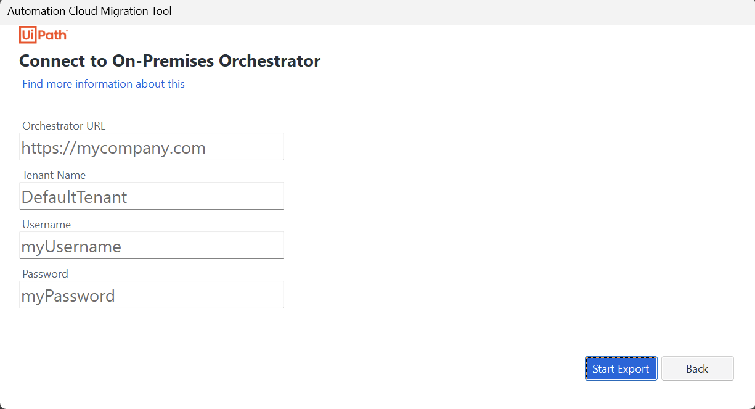Click the Username label

tap(46, 224)
